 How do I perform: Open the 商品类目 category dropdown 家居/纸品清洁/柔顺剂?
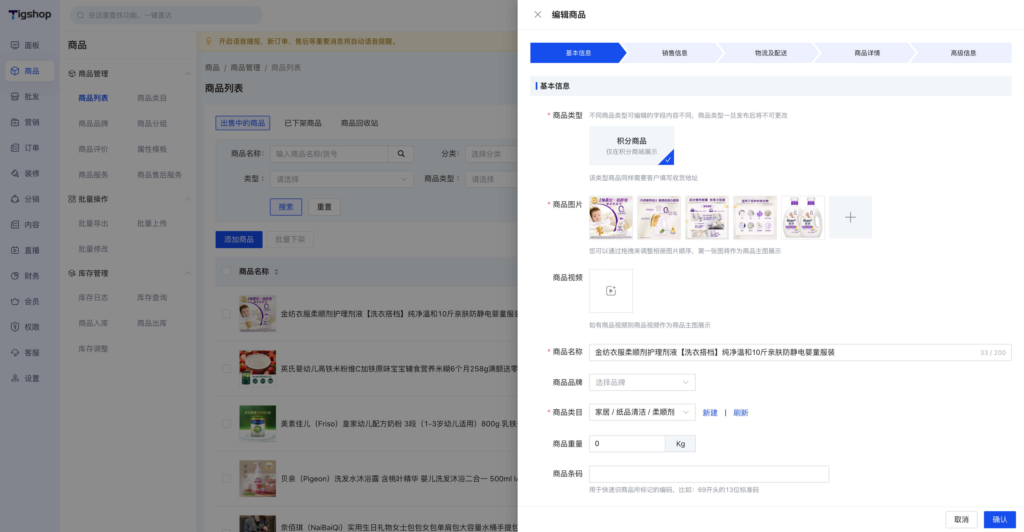642,412
